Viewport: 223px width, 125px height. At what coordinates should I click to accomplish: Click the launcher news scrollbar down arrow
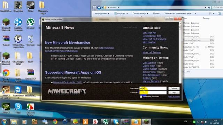pos(180,82)
